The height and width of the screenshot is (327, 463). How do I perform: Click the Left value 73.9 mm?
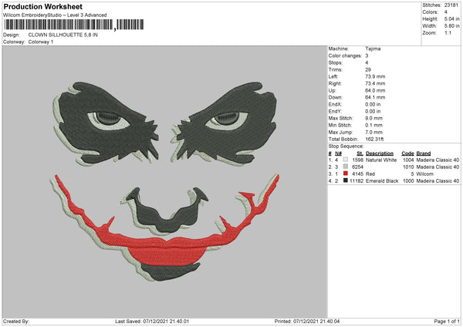point(375,76)
